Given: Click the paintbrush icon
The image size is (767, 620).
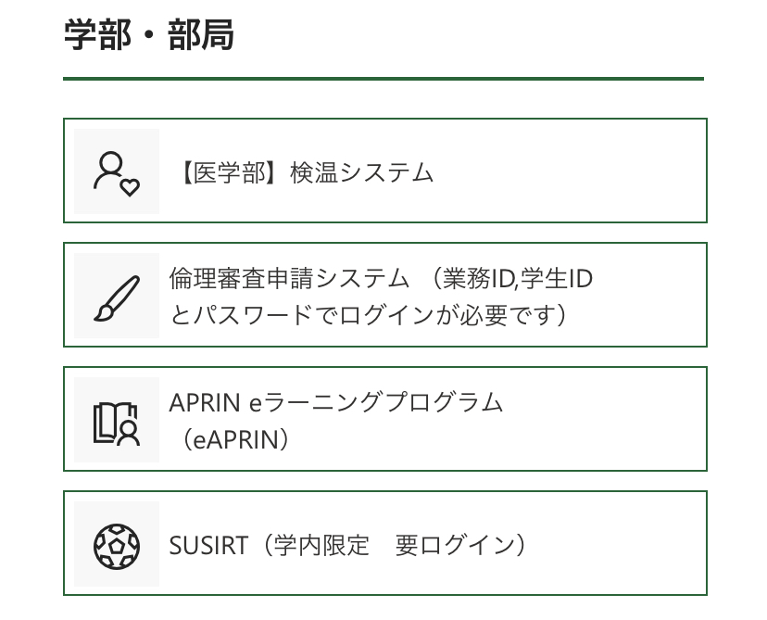Looking at the screenshot, I should point(116,297).
